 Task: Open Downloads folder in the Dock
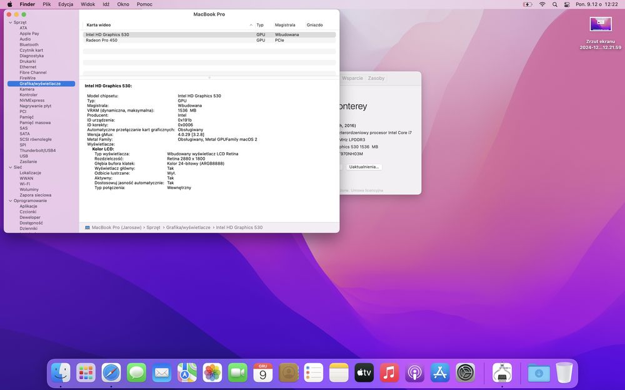click(x=539, y=373)
